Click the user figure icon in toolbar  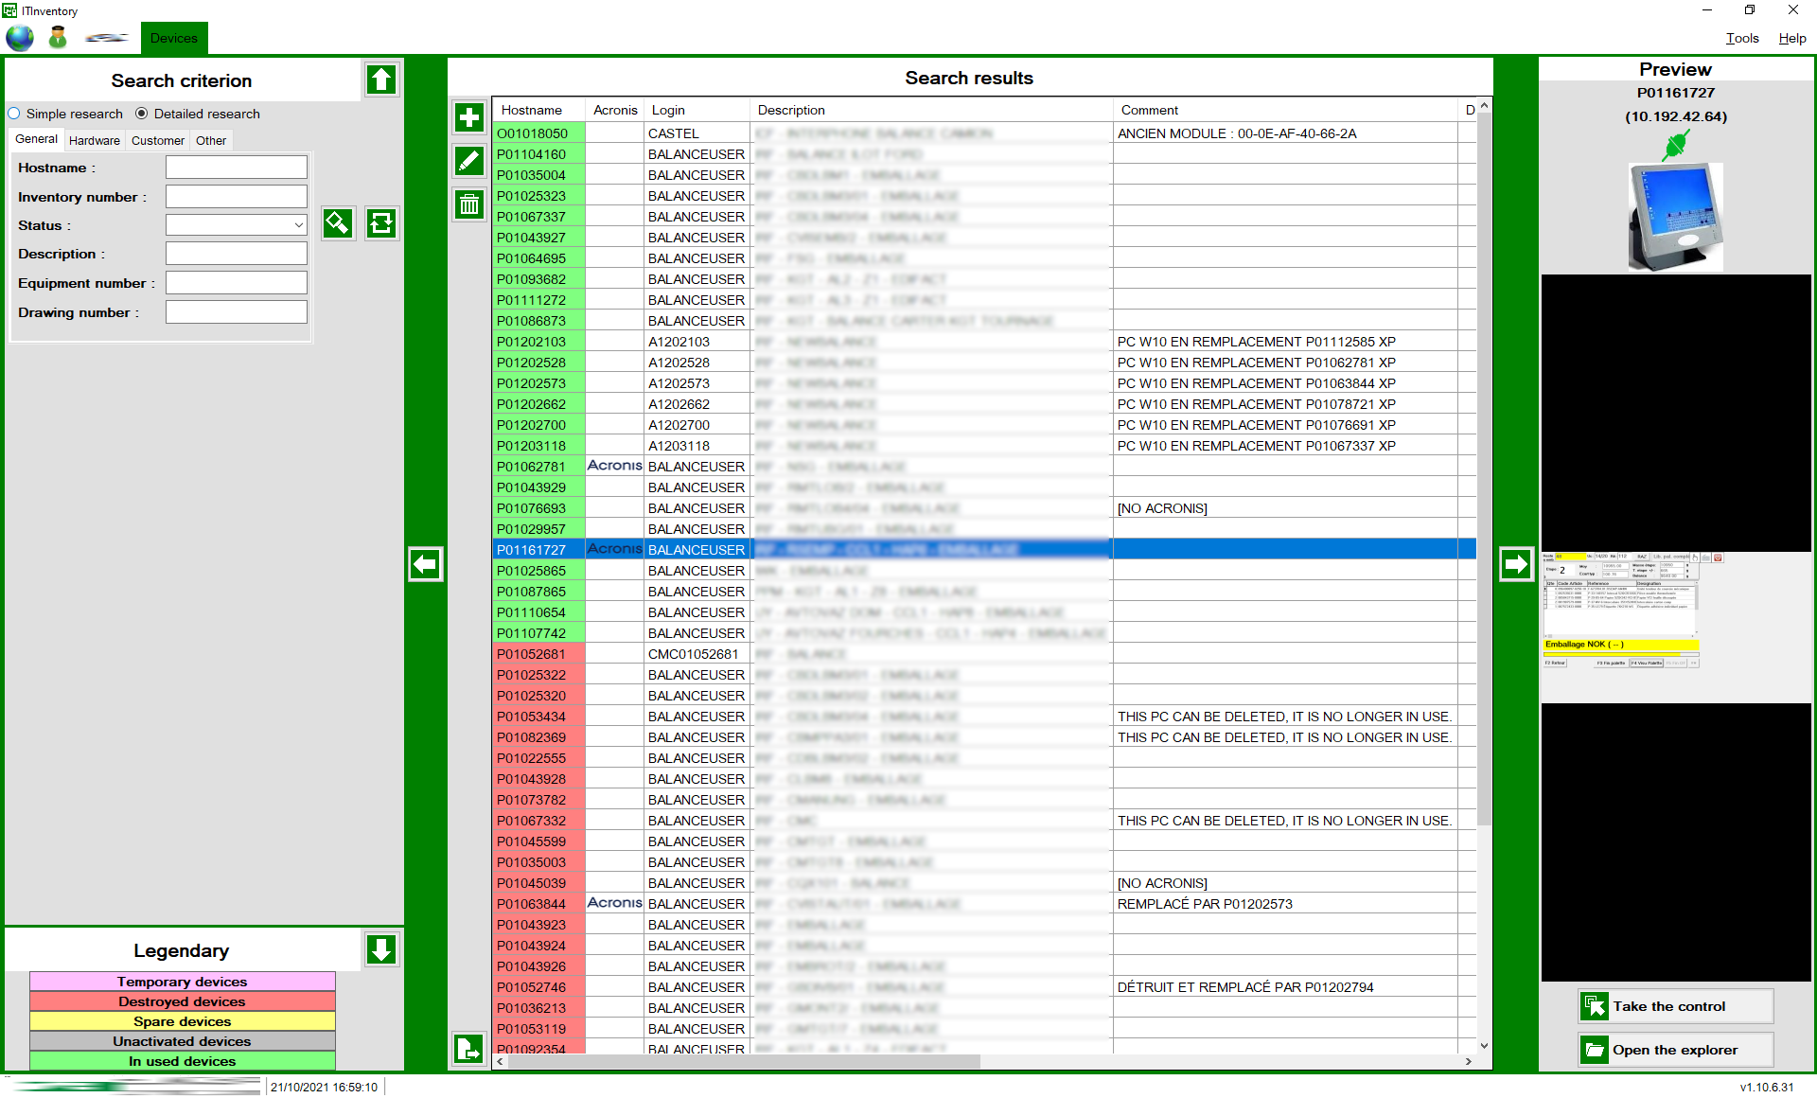[x=58, y=38]
